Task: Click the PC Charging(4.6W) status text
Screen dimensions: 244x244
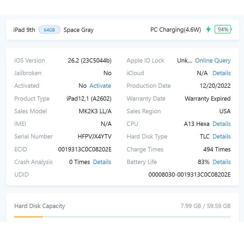Action: (176, 30)
